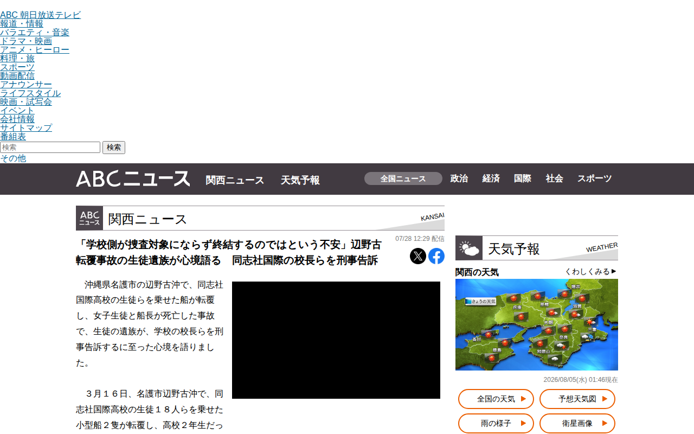Click the ABC News logo
The width and height of the screenshot is (694, 434).
(x=133, y=179)
